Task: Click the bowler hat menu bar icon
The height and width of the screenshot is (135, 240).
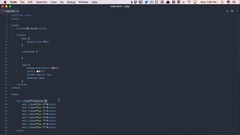Action: click(168, 2)
